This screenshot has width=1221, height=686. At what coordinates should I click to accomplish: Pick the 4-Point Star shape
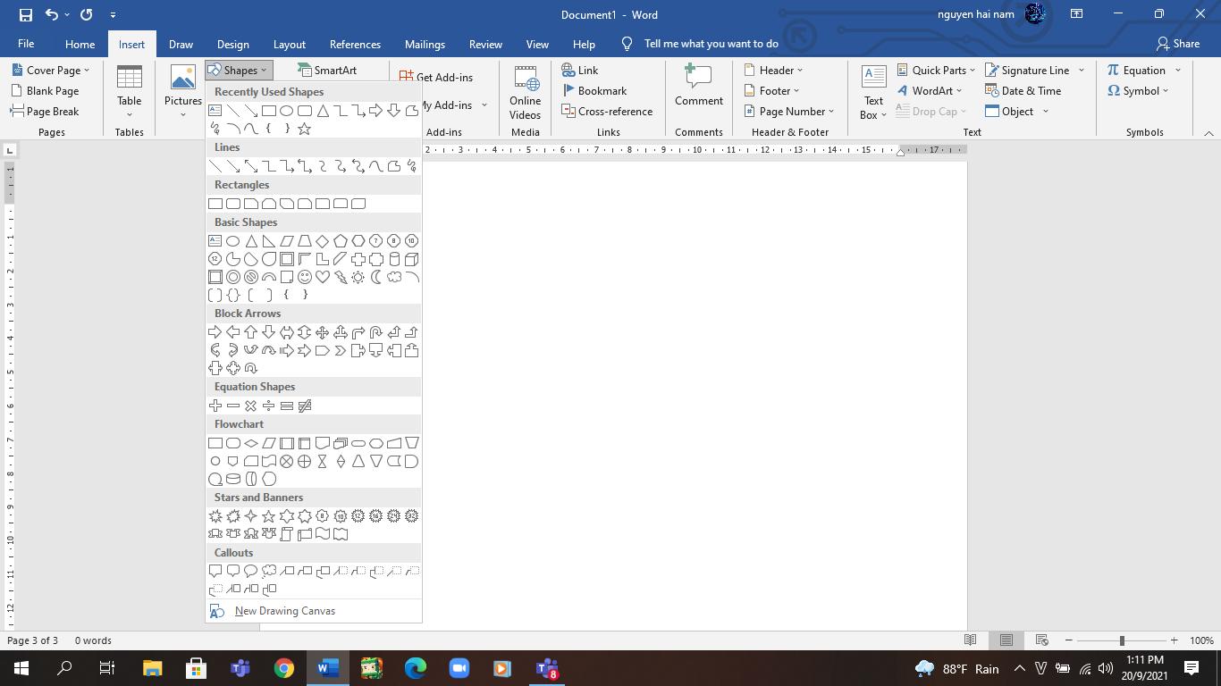[x=251, y=516]
